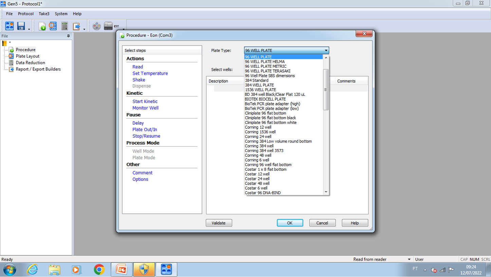Click the plate list scrollbar down arrow
The image size is (491, 277).
point(326,192)
